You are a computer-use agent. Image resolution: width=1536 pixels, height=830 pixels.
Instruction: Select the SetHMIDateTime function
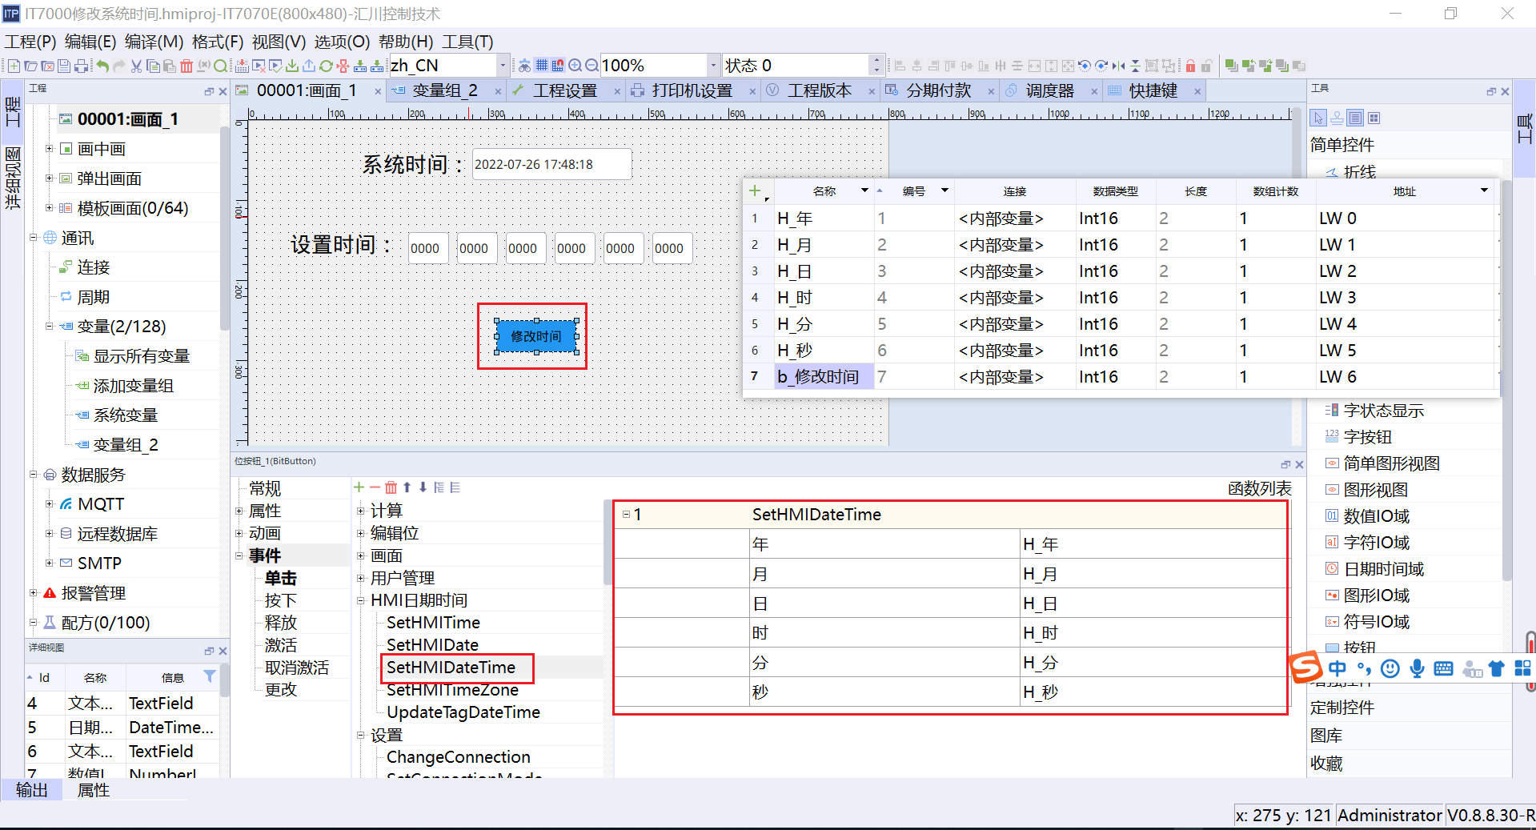pos(451,668)
